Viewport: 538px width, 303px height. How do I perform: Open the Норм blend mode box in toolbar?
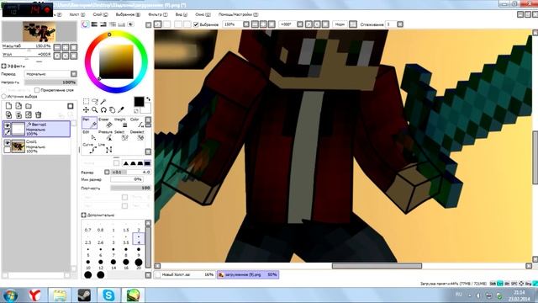pyautogui.click(x=340, y=24)
